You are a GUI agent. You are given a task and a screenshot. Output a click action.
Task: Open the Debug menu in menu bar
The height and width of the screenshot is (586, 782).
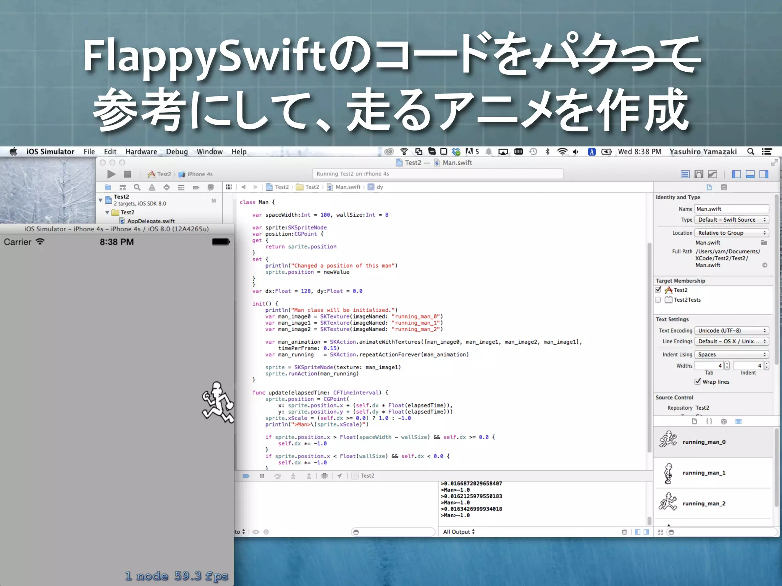[x=177, y=151]
